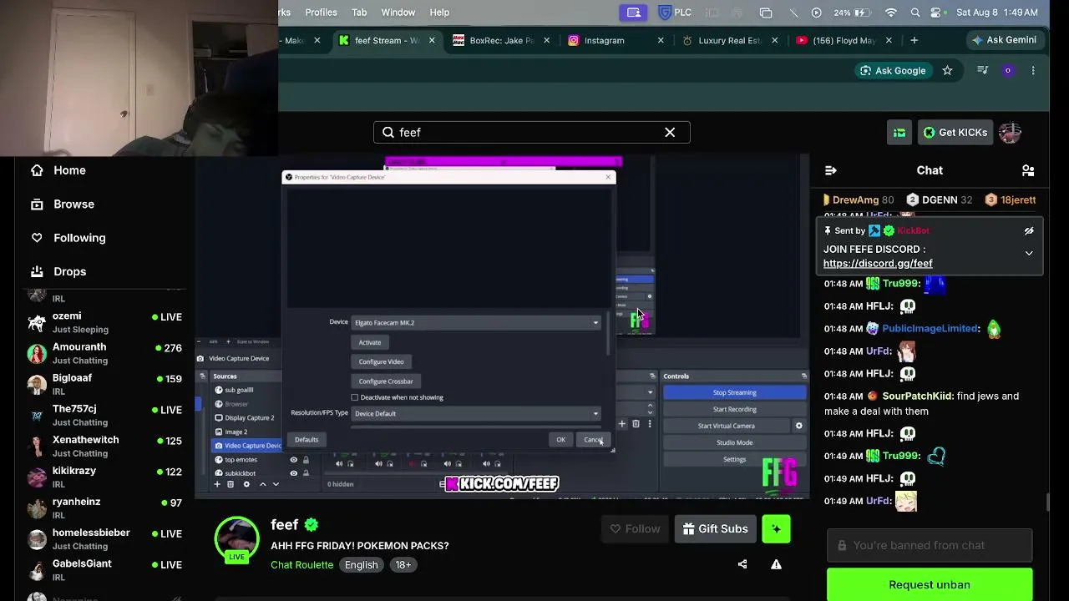The image size is (1069, 601).
Task: Open a new browser tab
Action: (914, 40)
